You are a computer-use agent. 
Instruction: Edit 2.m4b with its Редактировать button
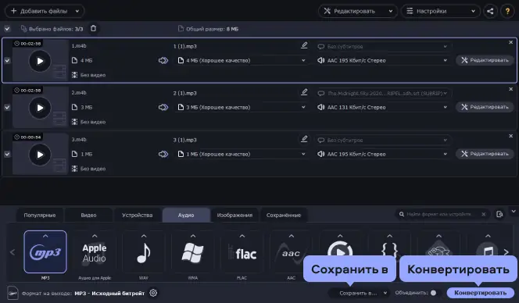(485, 107)
